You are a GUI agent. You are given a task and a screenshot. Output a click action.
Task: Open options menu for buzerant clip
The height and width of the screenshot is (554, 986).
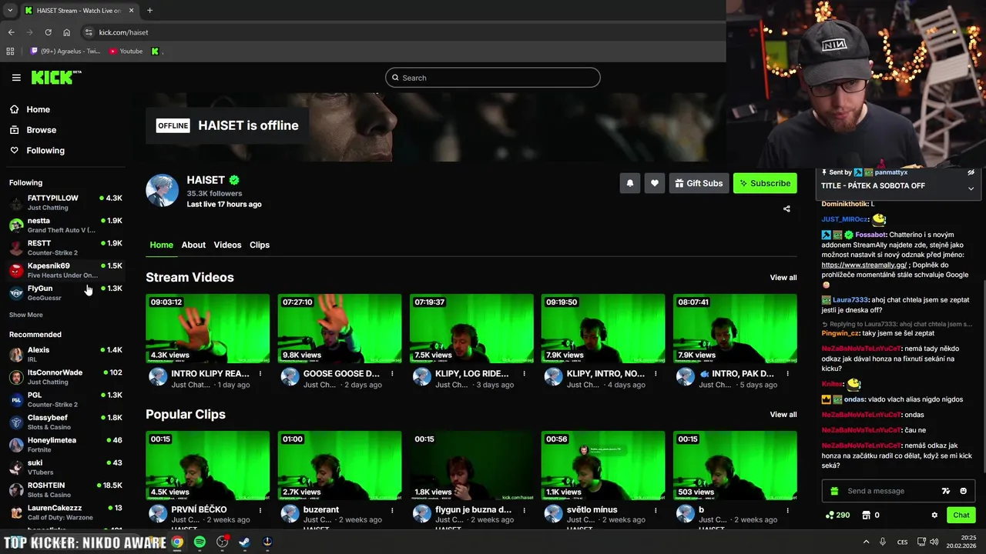click(392, 510)
